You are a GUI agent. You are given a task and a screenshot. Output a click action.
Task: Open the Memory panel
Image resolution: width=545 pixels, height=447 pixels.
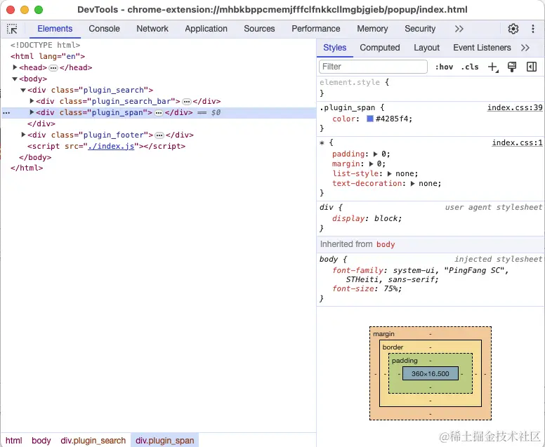[x=372, y=29]
